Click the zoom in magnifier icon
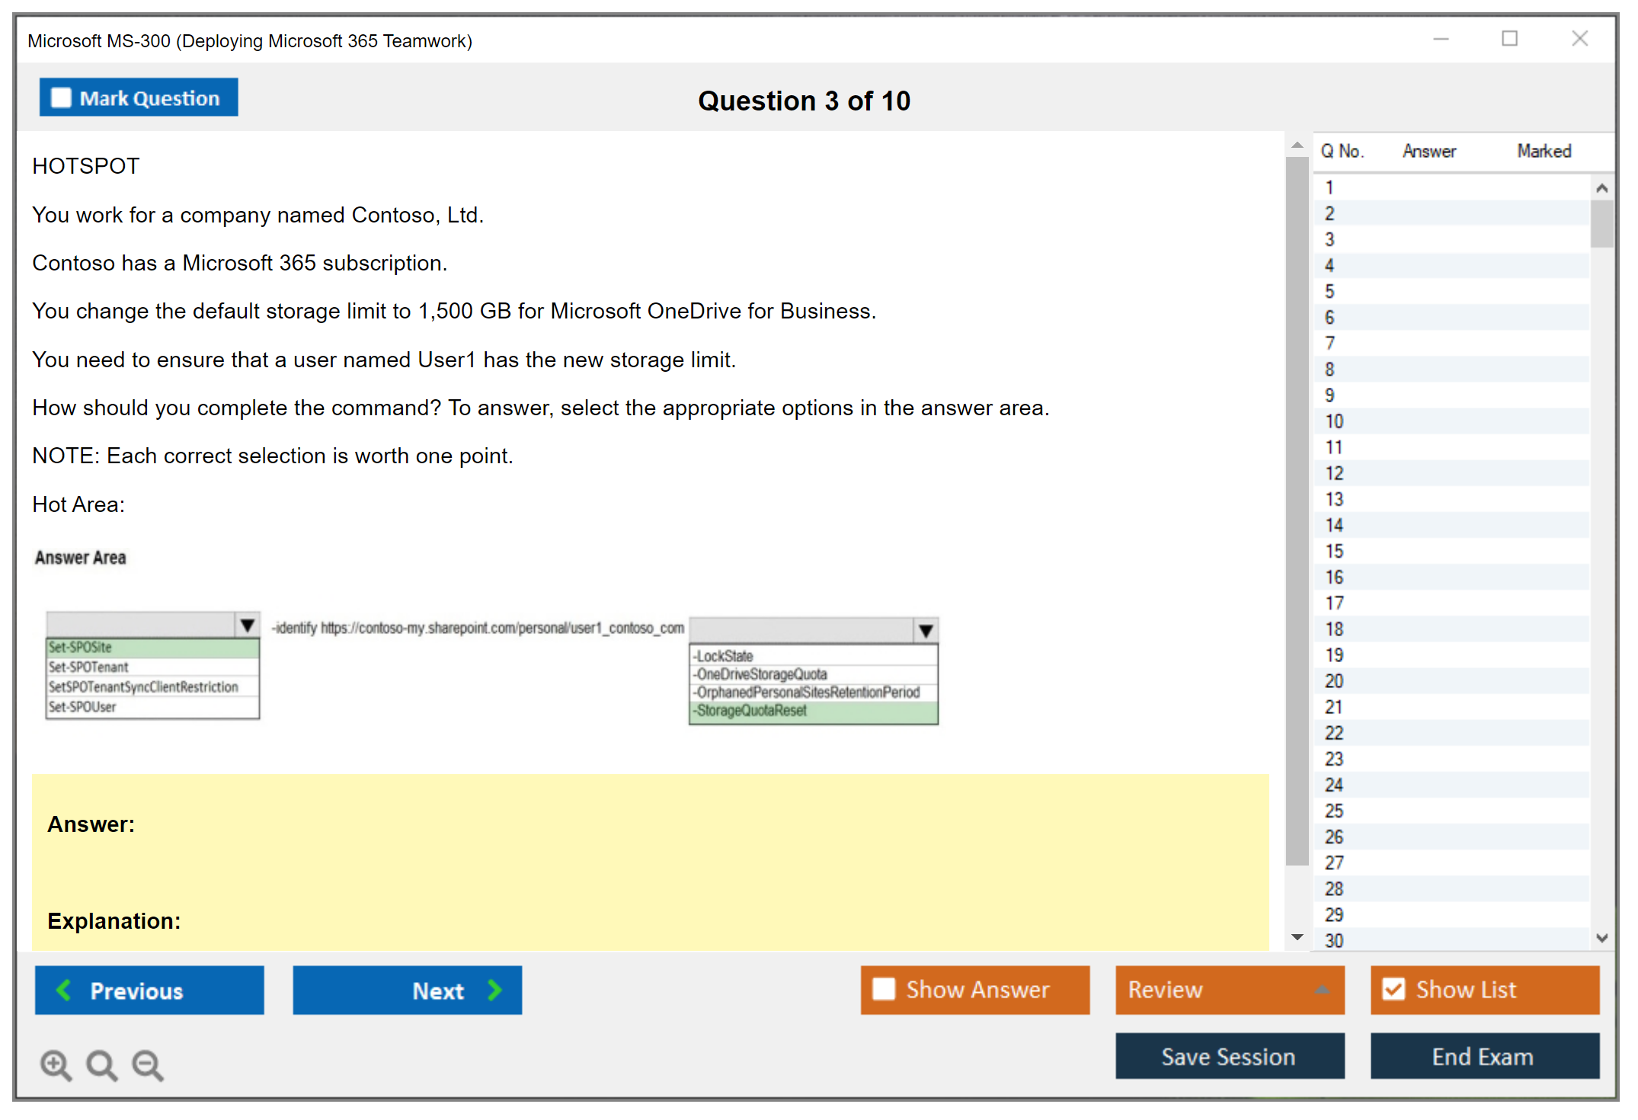The width and height of the screenshot is (1638, 1120). tap(56, 1064)
